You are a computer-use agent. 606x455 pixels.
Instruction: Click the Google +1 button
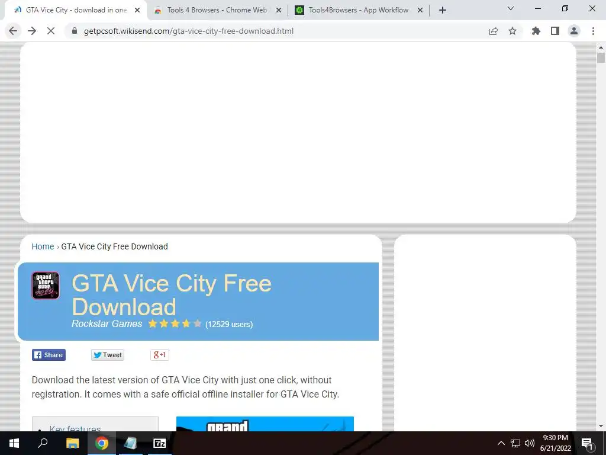click(160, 355)
